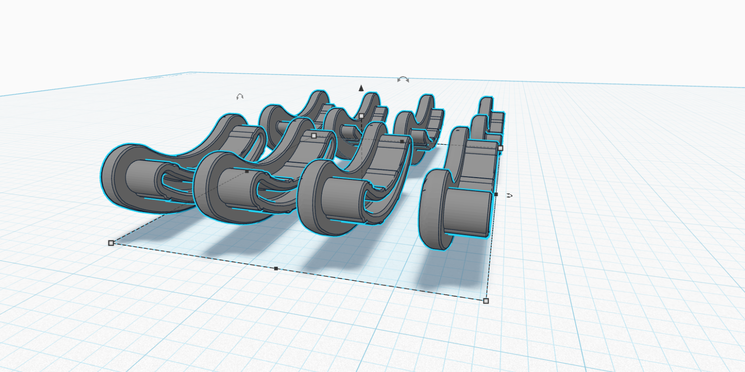Click the double-arrow rotation handle near the horizon
The height and width of the screenshot is (372, 745).
(403, 80)
